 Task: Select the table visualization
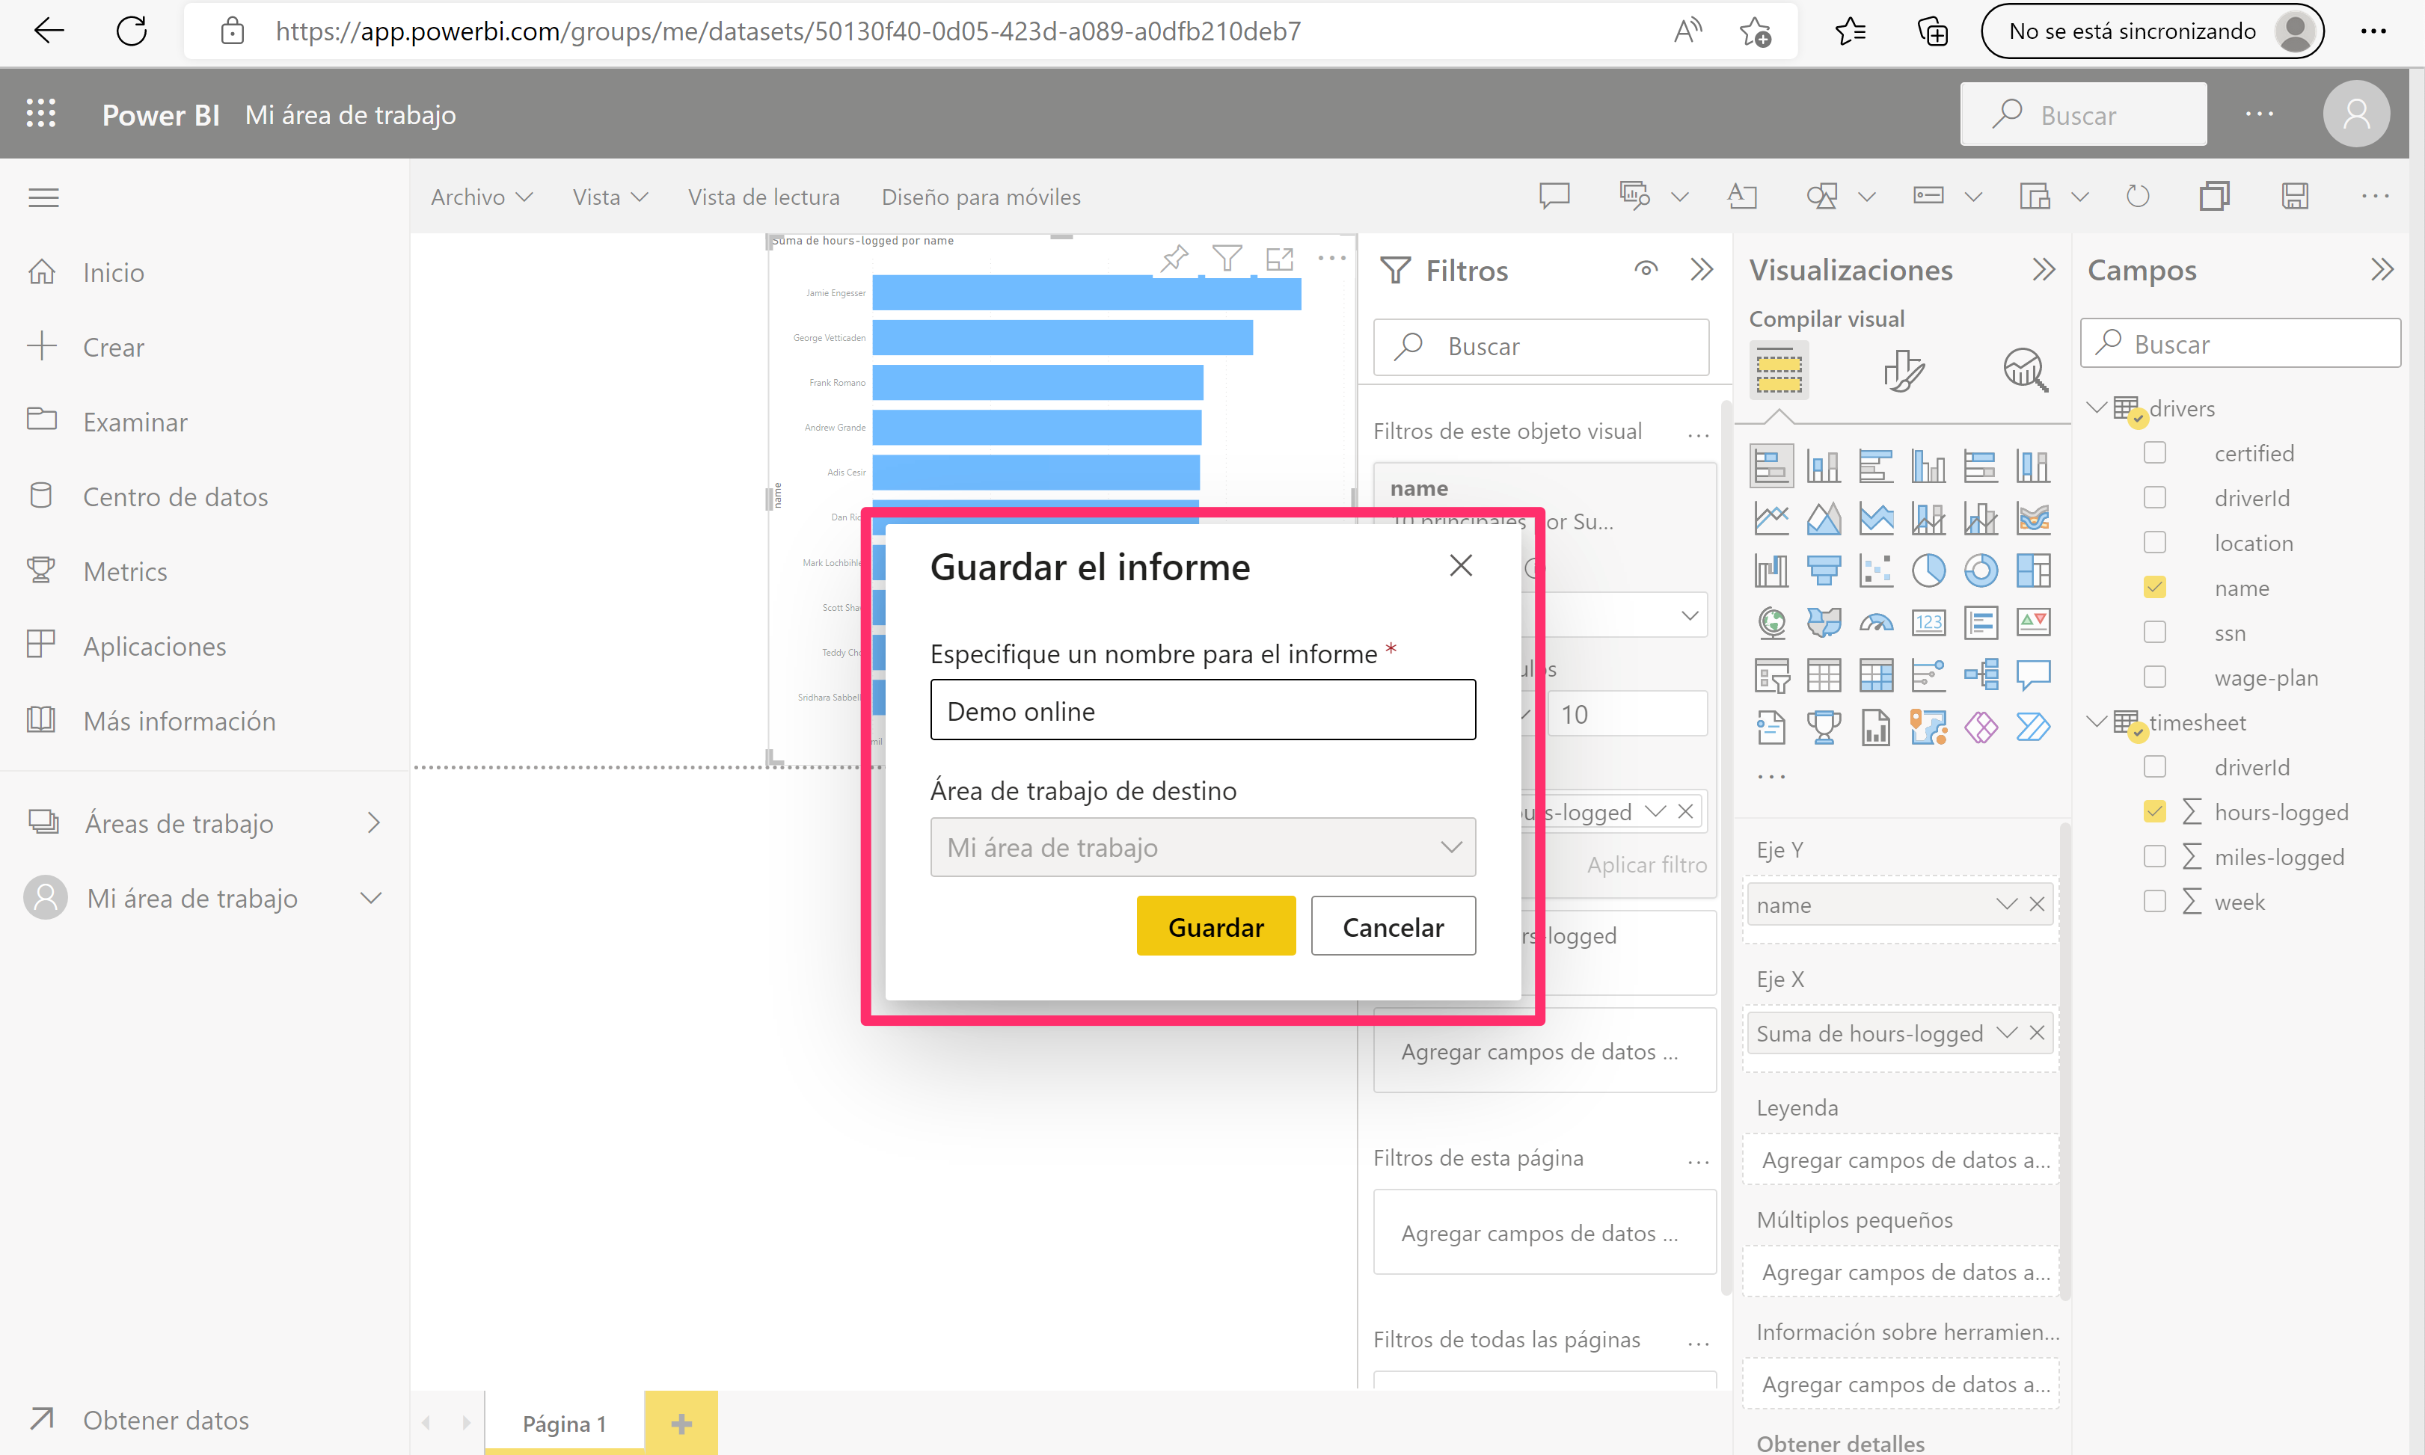1823,674
